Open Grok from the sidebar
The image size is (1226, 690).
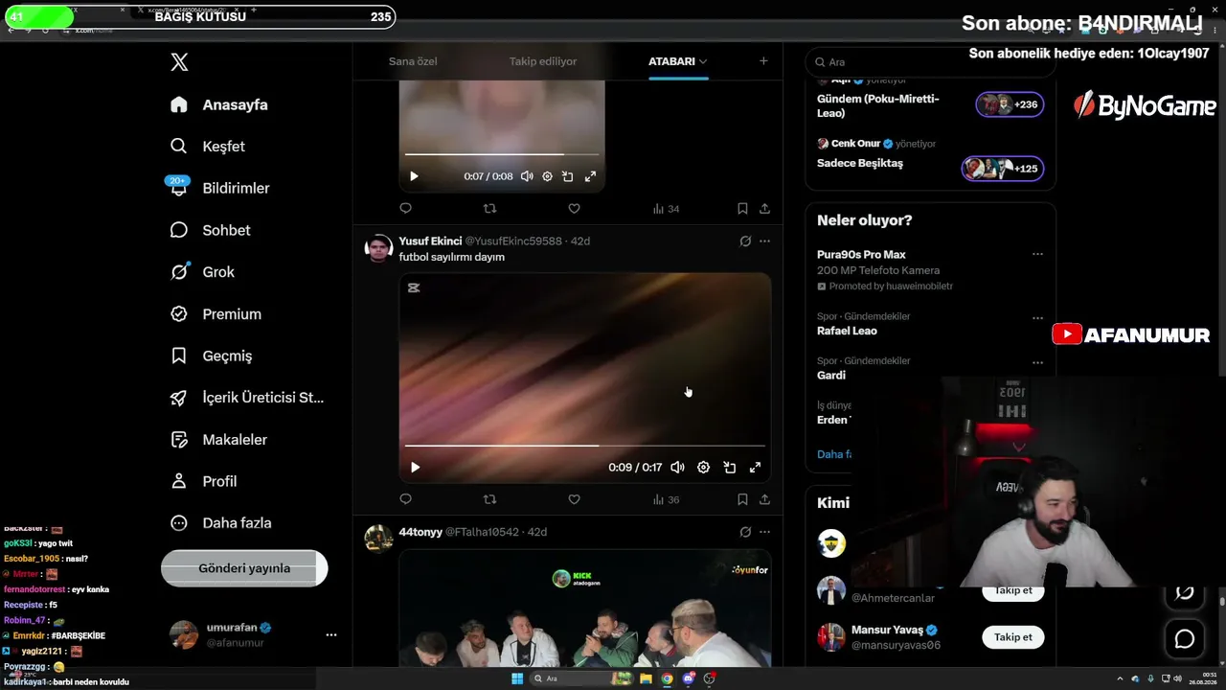point(202,272)
